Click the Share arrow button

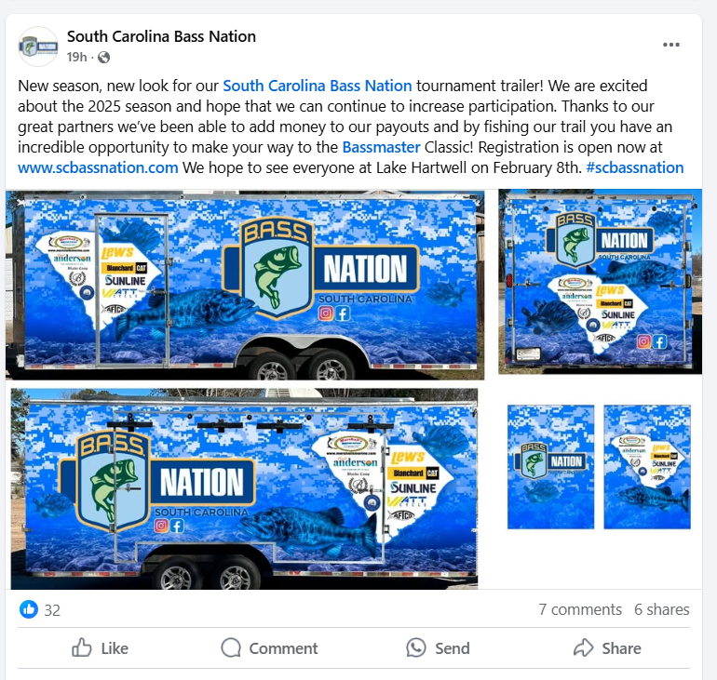tap(607, 648)
